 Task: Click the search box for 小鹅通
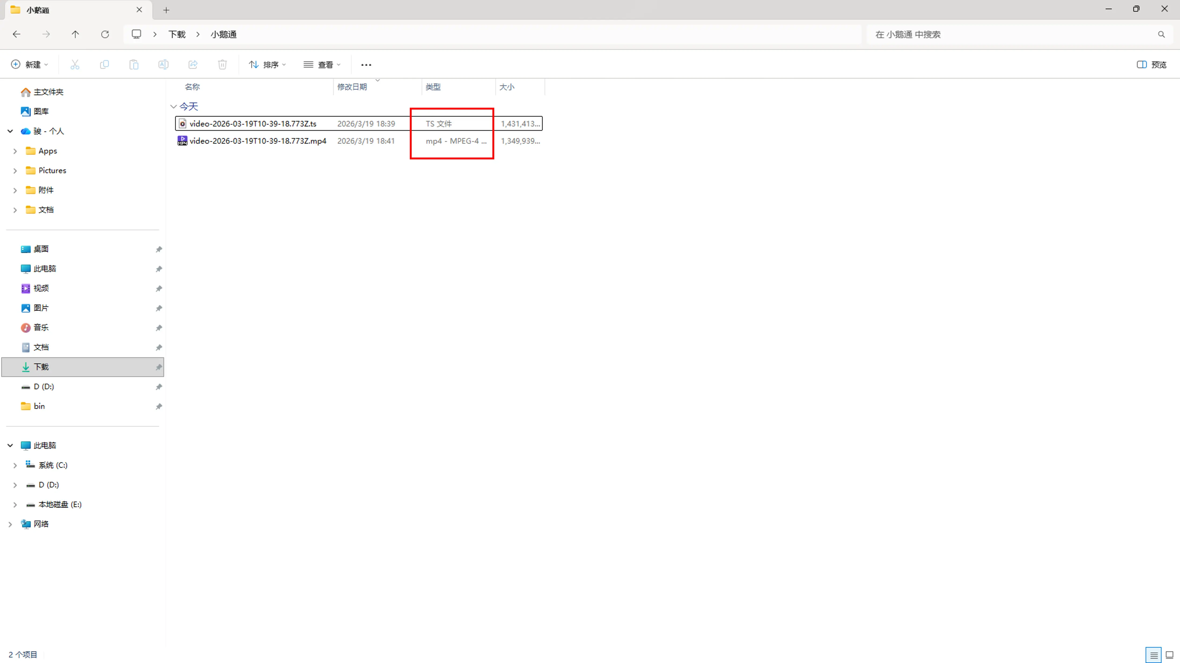point(1012,34)
